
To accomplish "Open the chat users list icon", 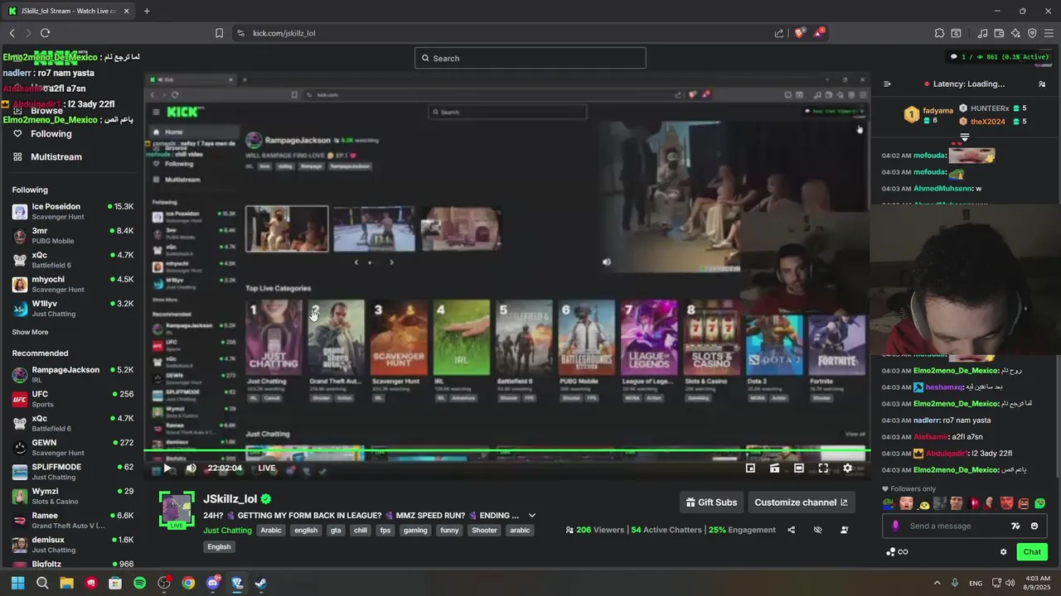I will (x=1042, y=84).
